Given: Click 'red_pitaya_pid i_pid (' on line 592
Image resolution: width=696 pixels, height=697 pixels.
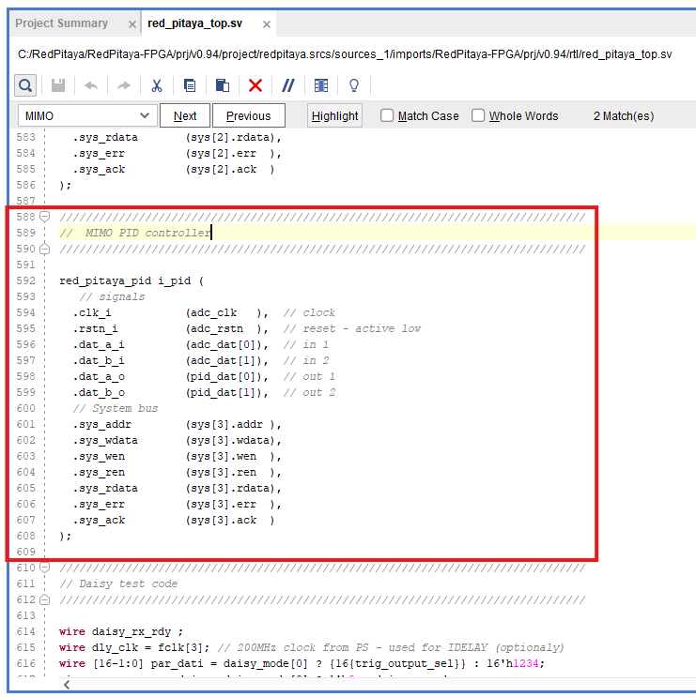Looking at the screenshot, I should click(x=131, y=280).
